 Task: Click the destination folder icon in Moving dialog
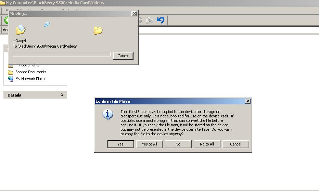pos(98,31)
